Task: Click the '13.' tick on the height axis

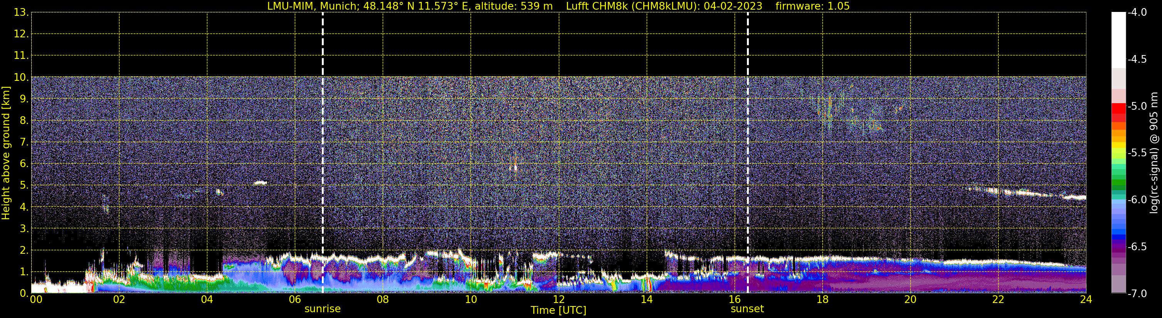Action: (21, 13)
